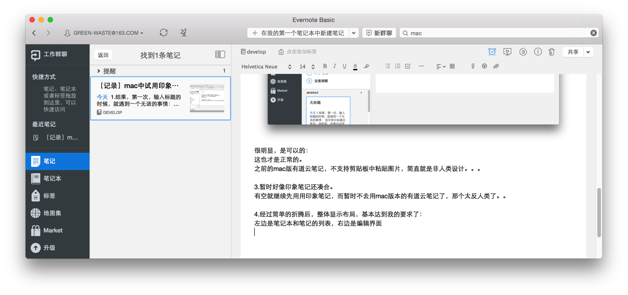The image size is (628, 295).
Task: Click the embedded screenshot image in the note
Action: click(x=413, y=98)
